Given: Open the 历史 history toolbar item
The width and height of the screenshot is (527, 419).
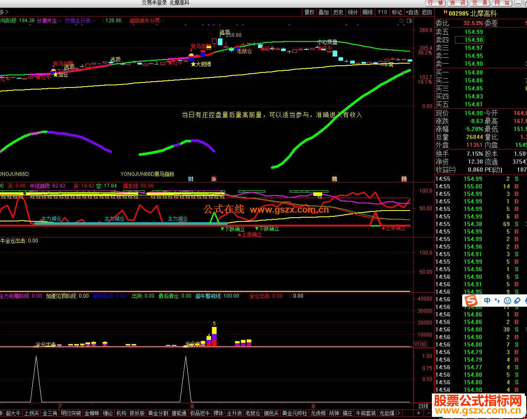Looking at the screenshot, I should pyautogui.click(x=338, y=12).
